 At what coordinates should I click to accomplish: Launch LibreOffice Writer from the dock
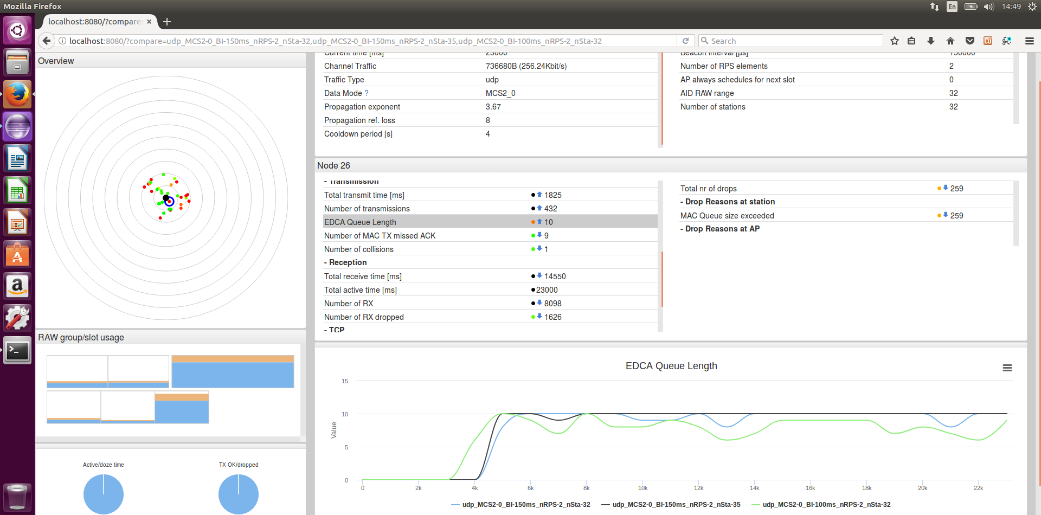coord(17,159)
